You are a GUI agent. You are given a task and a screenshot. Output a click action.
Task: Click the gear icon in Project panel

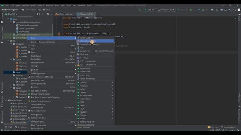click(x=47, y=14)
